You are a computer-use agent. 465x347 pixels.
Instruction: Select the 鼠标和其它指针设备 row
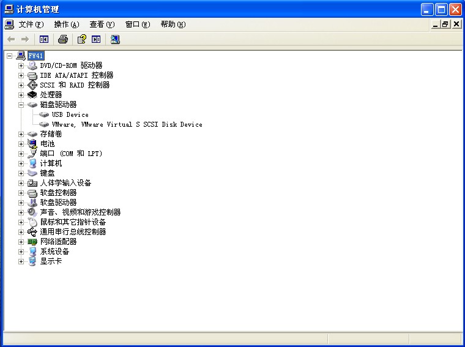point(73,222)
